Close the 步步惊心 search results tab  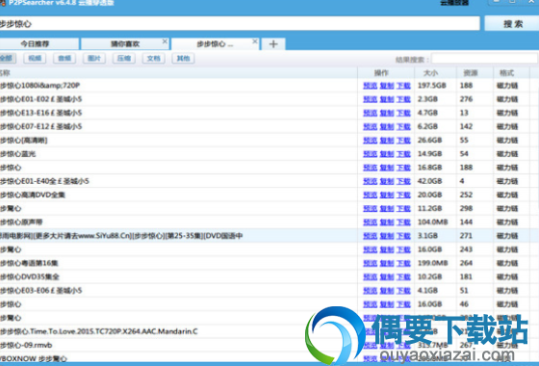(255, 41)
